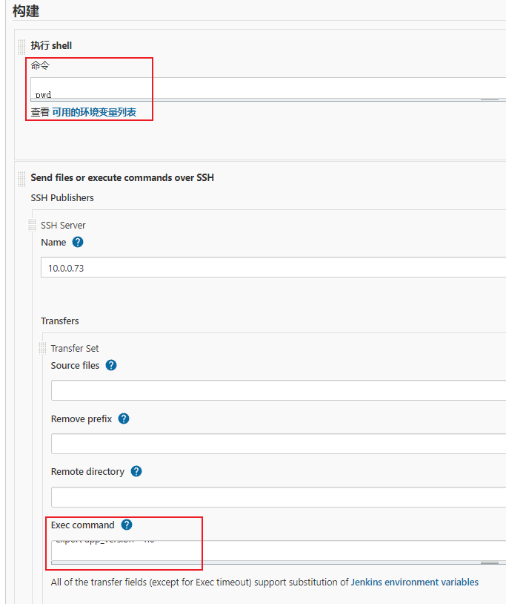Open the 可用的环境变量列表 link

pos(93,113)
